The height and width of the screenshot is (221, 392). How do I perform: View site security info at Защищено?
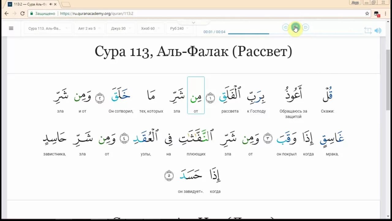tap(42, 14)
